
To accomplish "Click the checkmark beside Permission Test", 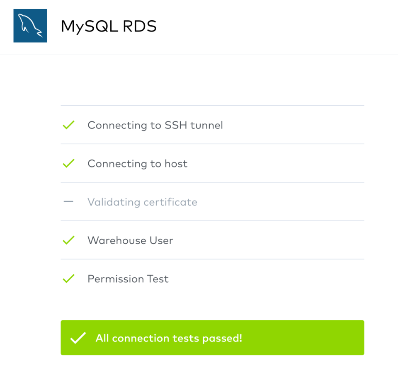I will 68,278.
